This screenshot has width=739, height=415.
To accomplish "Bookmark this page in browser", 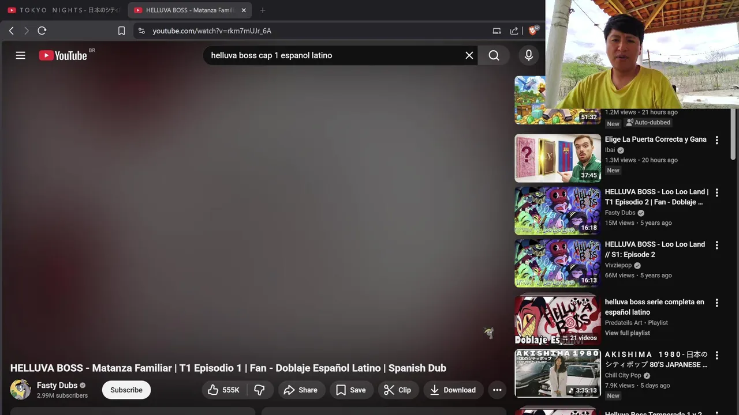I will coord(121,31).
